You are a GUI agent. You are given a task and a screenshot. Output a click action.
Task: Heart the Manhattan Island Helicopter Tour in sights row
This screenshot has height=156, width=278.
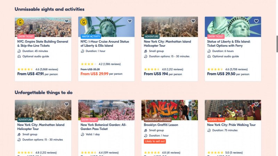pyautogui.click(x=193, y=21)
